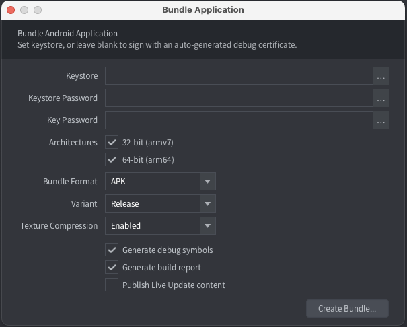This screenshot has width=407, height=327.
Task: Click the grey zoom window button
Action: click(x=38, y=11)
